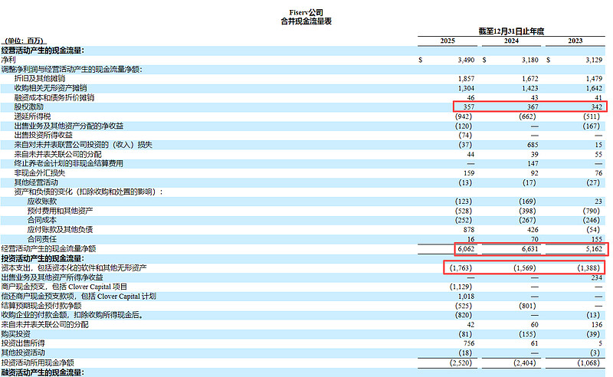This screenshot has height=377, width=613.
Task: Click the header '截至12月31日止年度'
Action: click(511, 31)
